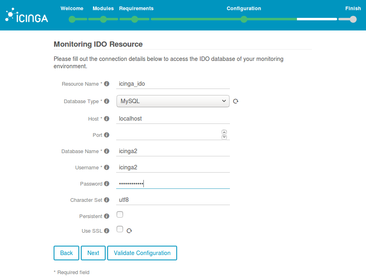
Task: Click the Modules progress dot
Action: click(x=104, y=19)
